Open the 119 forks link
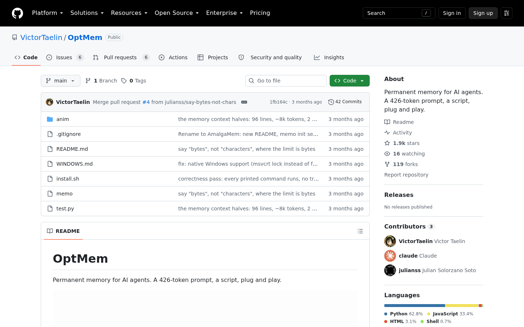Viewport: 524px width, 327px height. coord(401,164)
